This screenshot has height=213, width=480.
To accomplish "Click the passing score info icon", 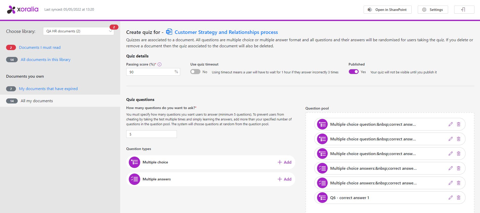I will pyautogui.click(x=160, y=64).
